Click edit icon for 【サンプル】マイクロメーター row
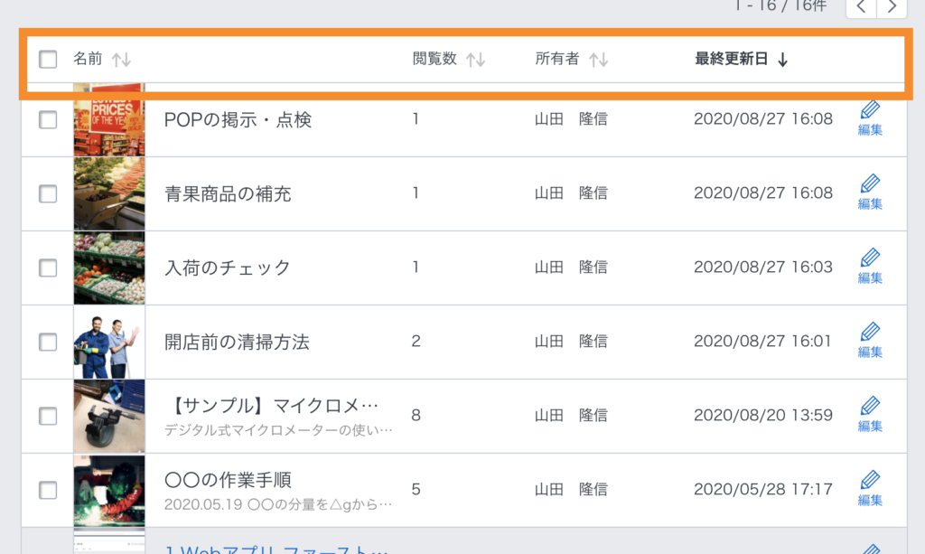925x554 pixels. (x=870, y=414)
